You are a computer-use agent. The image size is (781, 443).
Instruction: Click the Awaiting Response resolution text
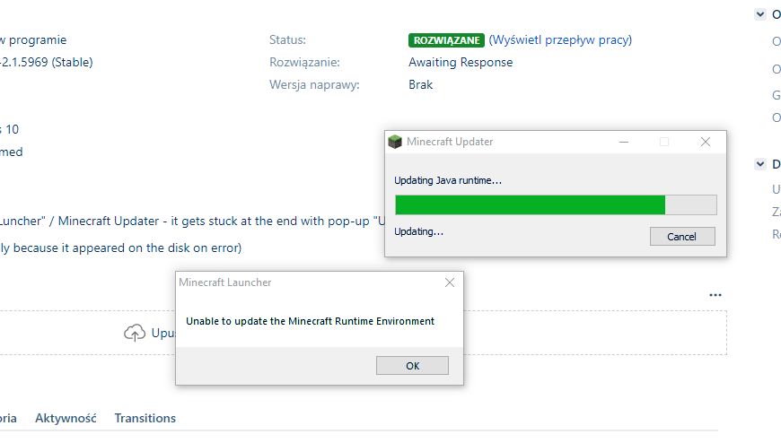(461, 62)
